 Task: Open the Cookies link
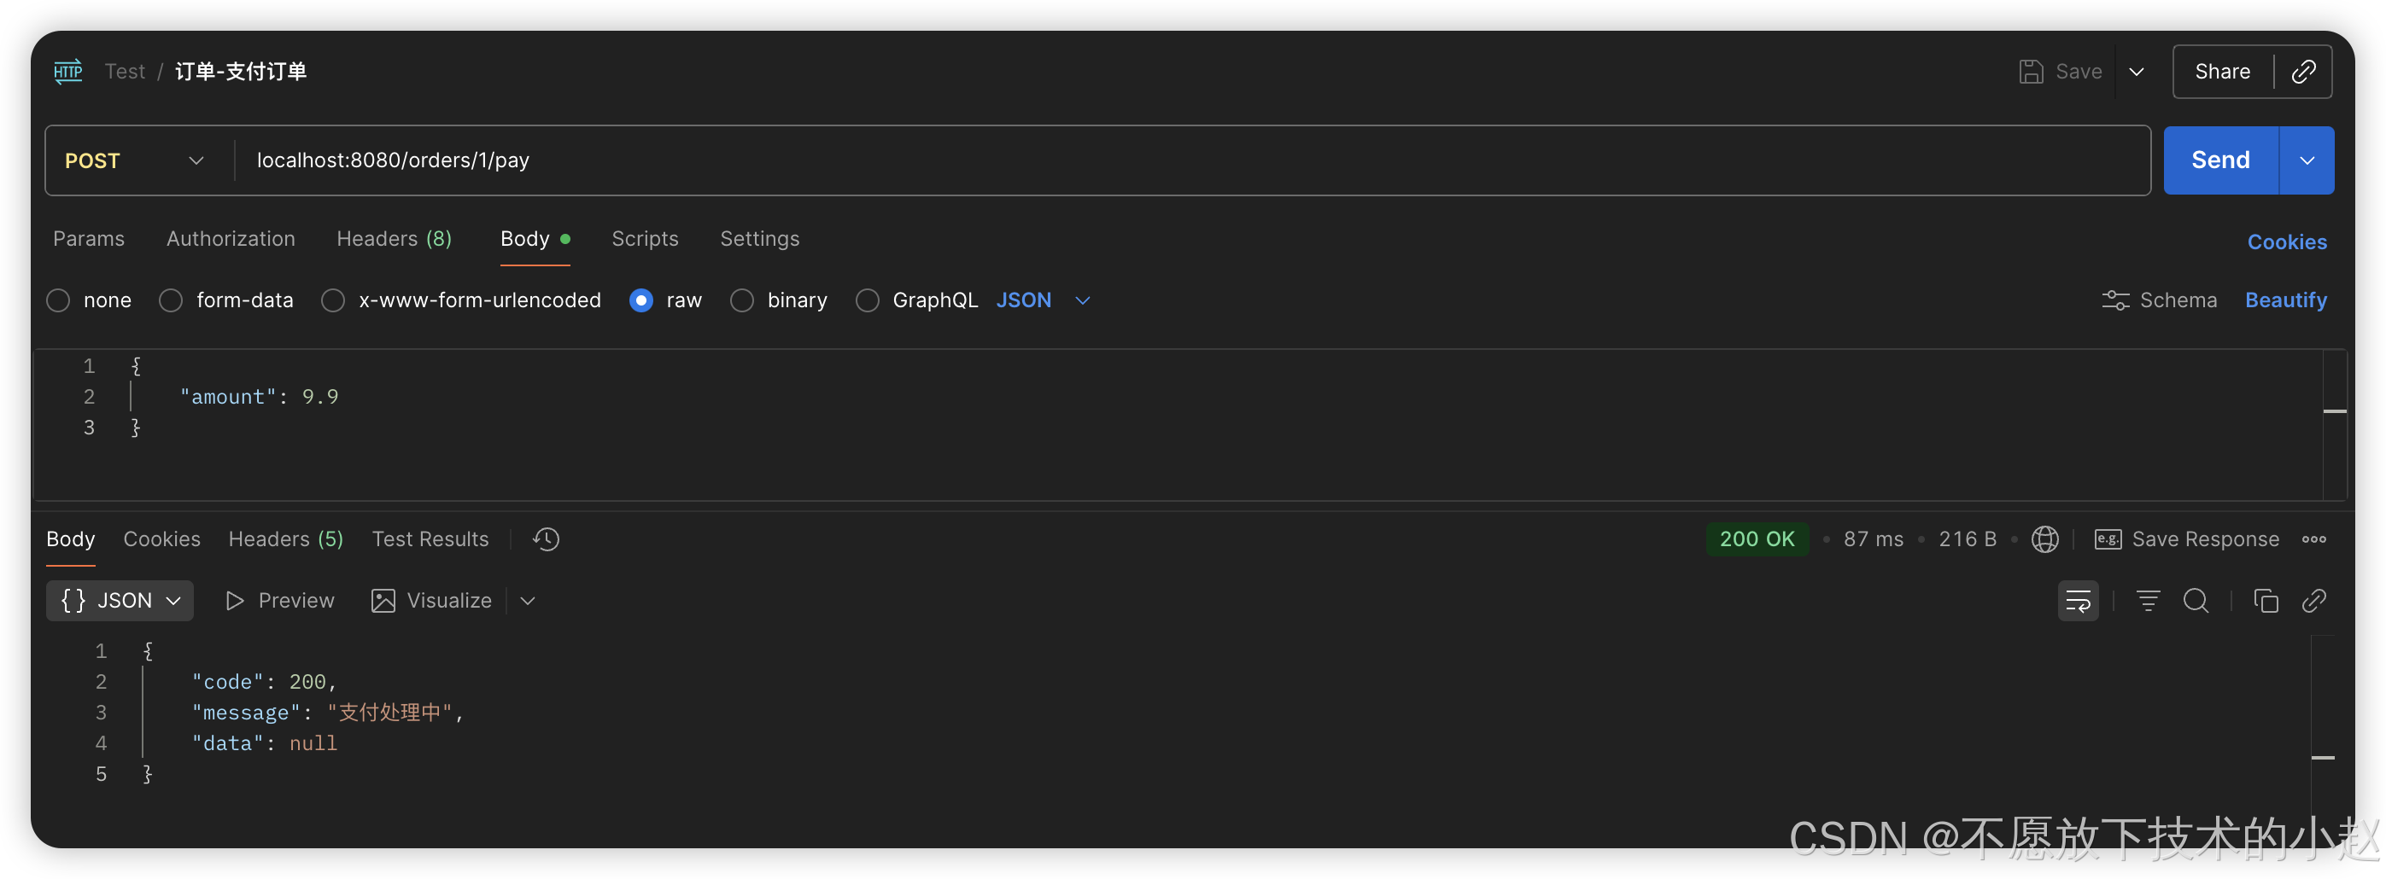[2287, 242]
